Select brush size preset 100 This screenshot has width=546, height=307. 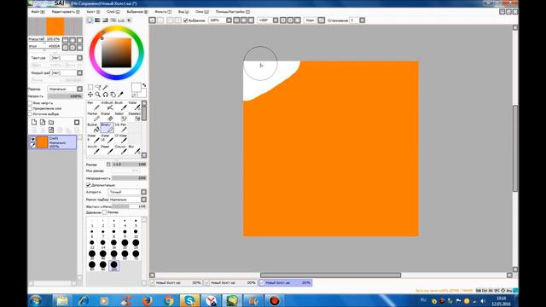pyautogui.click(x=113, y=265)
